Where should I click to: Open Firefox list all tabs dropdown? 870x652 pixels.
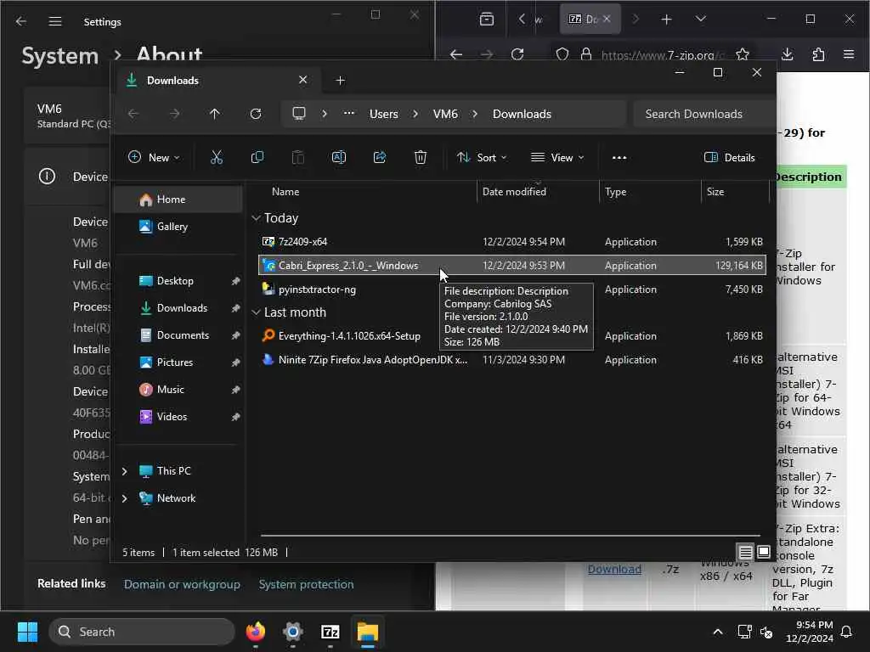coord(701,20)
